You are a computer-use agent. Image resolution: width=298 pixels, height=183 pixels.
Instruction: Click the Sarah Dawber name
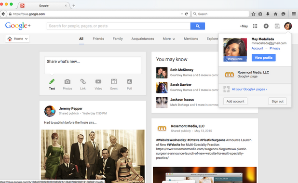[181, 85]
